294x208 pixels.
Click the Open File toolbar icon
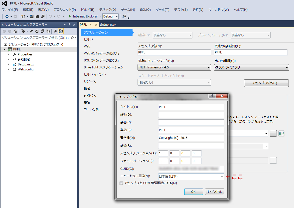32,16
